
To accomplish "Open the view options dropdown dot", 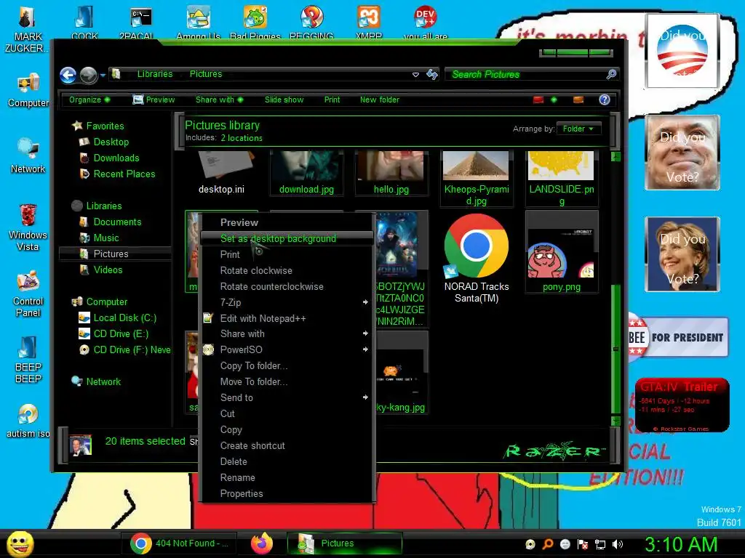I will pos(554,100).
